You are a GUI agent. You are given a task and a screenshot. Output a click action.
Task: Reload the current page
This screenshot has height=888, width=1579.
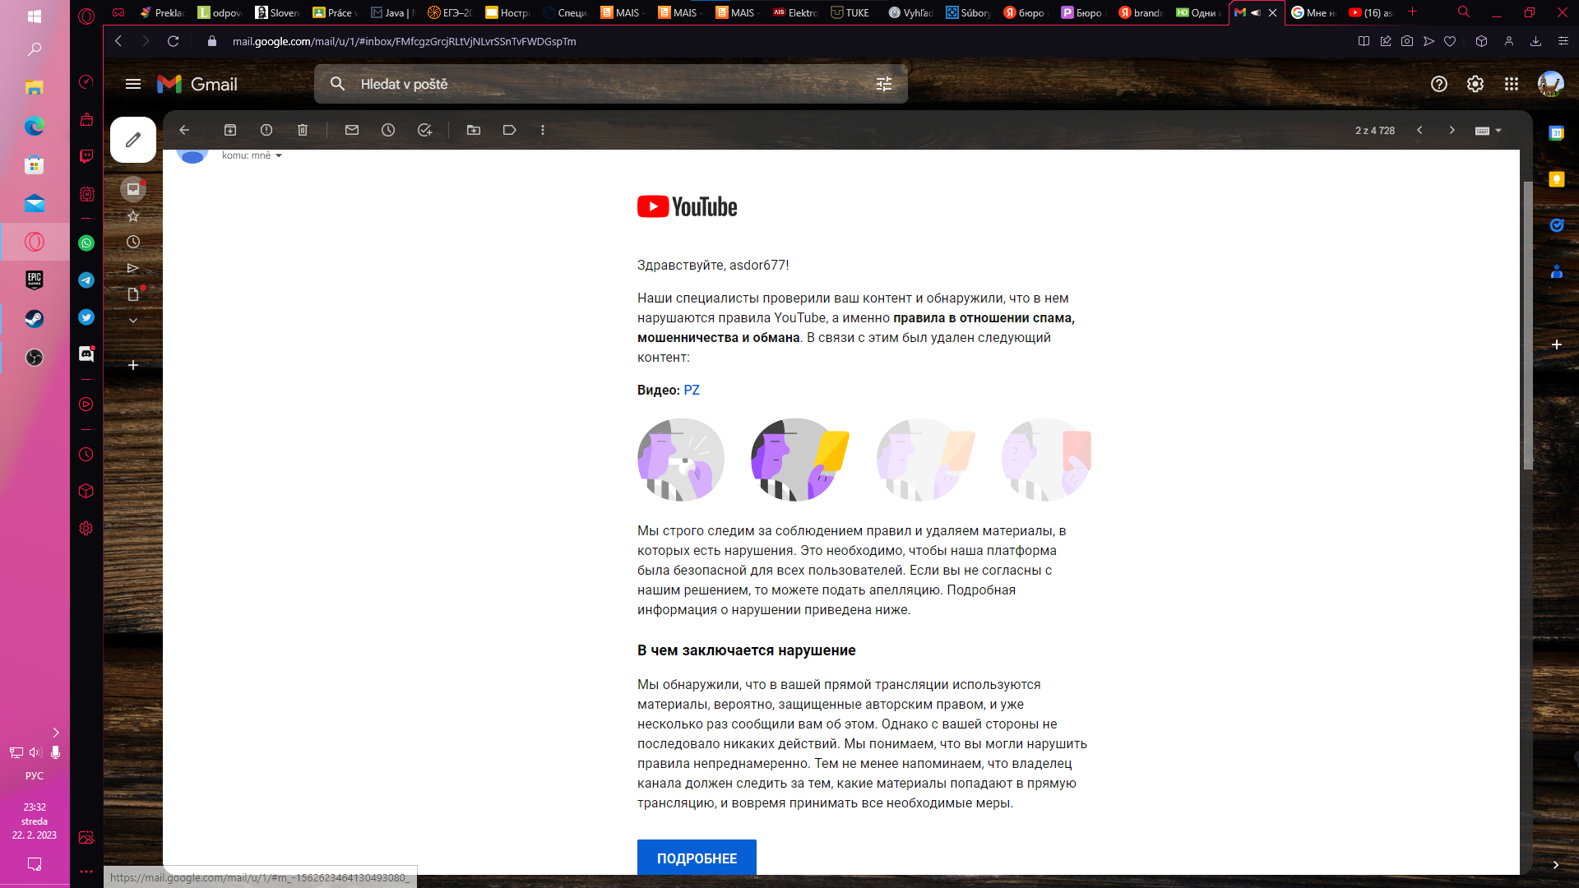coord(173,41)
